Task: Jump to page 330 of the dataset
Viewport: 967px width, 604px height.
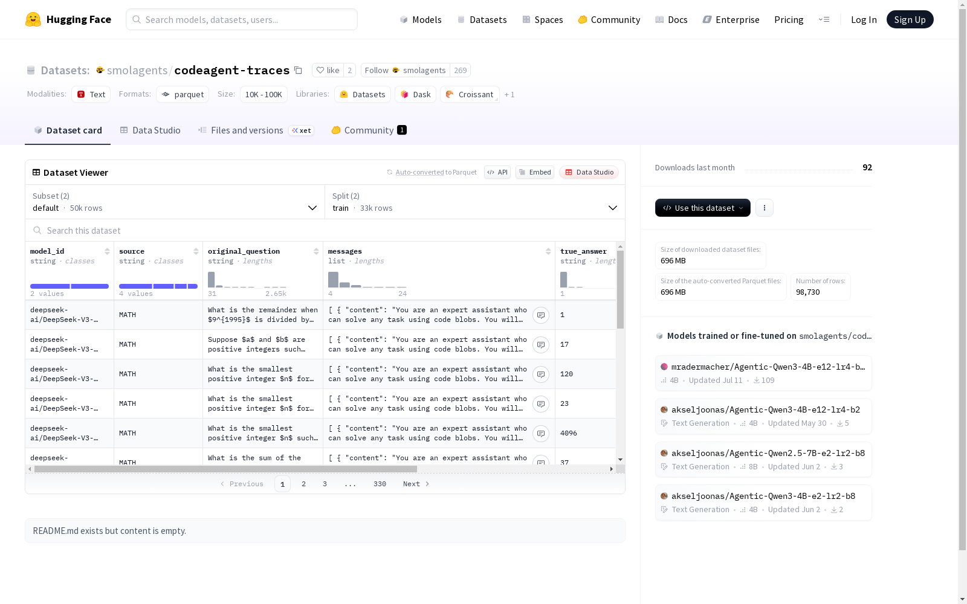Action: point(380,484)
